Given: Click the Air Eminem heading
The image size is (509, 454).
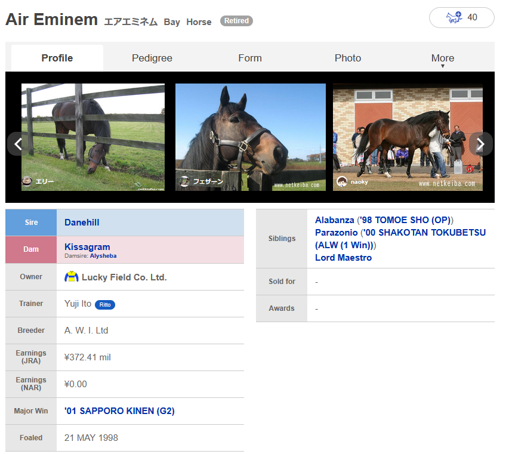Looking at the screenshot, I should click(51, 19).
